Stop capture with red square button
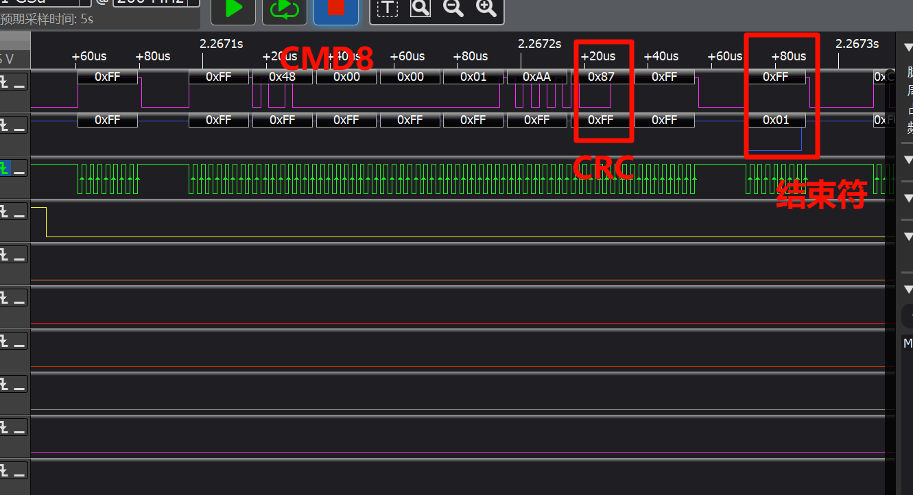Image resolution: width=913 pixels, height=495 pixels. (x=335, y=9)
